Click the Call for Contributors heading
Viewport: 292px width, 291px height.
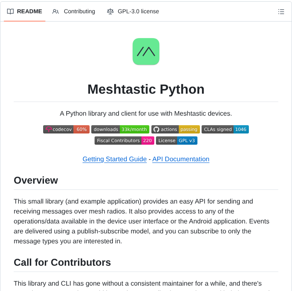[x=62, y=262]
